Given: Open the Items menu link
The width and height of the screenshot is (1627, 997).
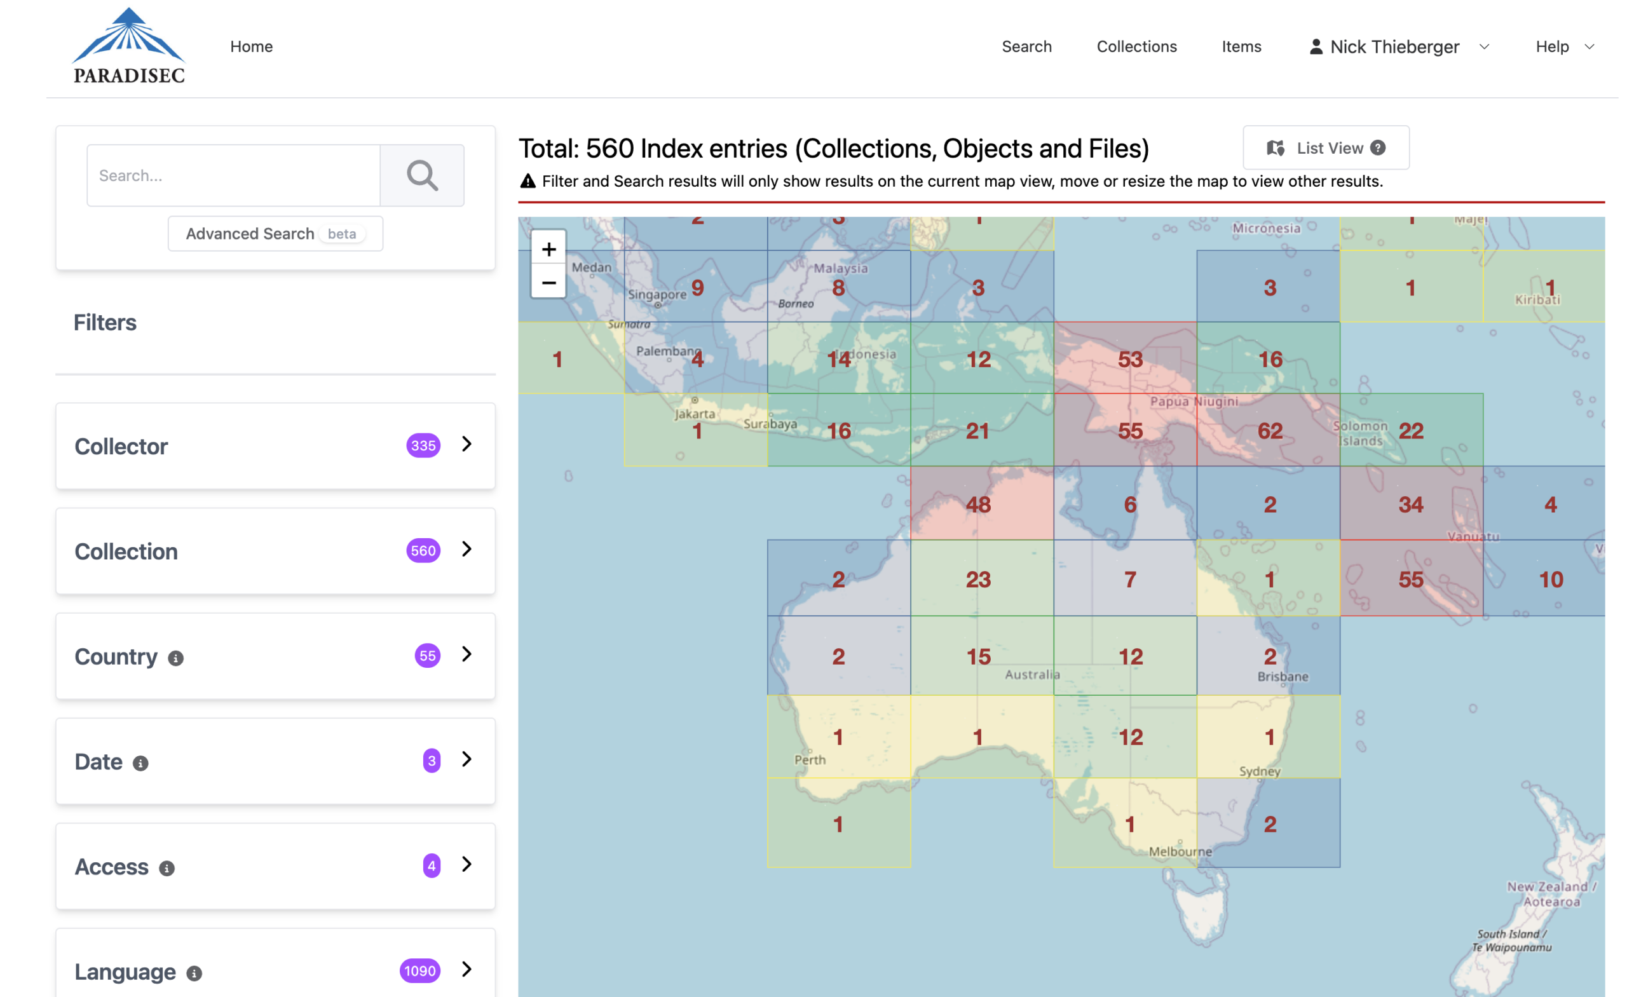Looking at the screenshot, I should point(1241,47).
